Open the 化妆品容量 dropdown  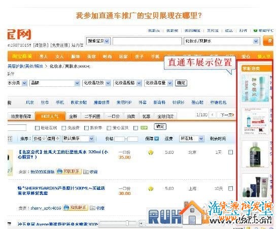coord(158,83)
